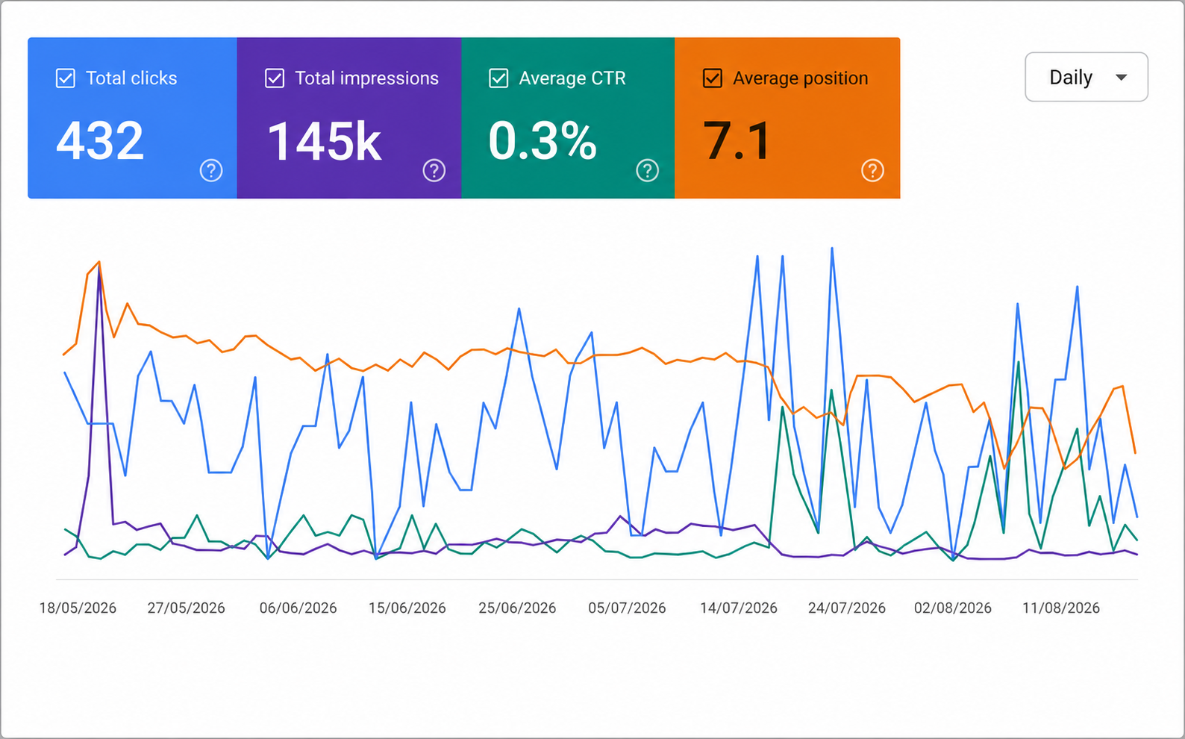This screenshot has width=1185, height=739.
Task: Click the 11/08/2026 axis date label
Action: click(1060, 608)
